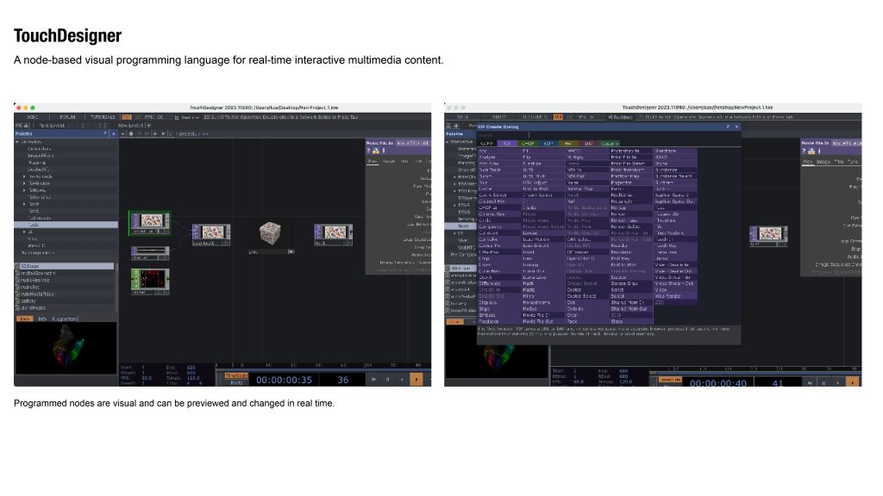Click the frame number 36 field
The height and width of the screenshot is (496, 883).
coord(343,380)
